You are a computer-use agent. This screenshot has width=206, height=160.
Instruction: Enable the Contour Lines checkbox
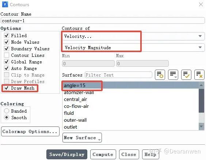pyautogui.click(x=7, y=55)
